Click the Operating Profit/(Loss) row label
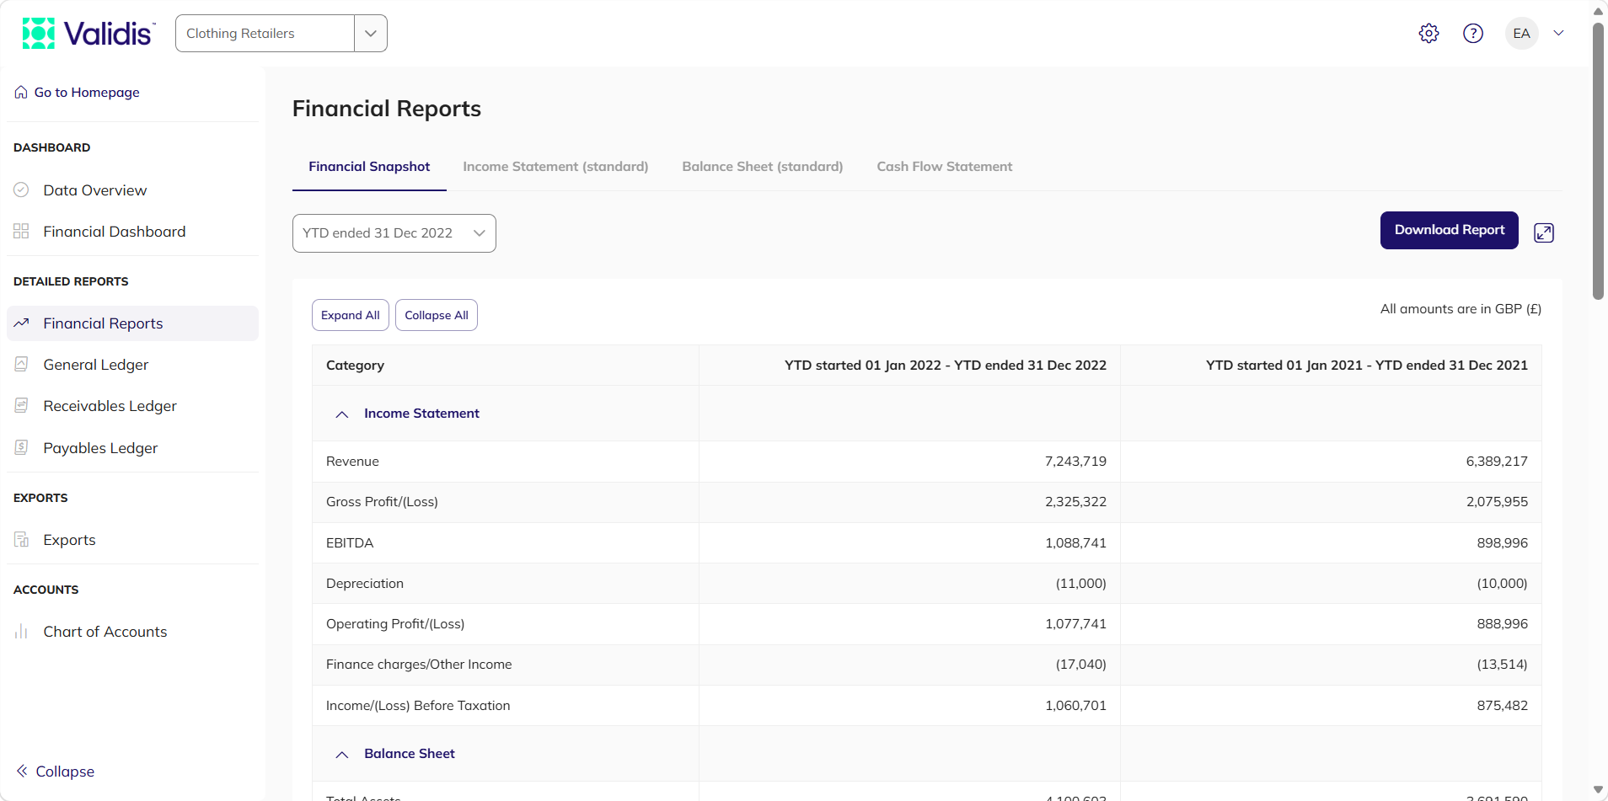Screen dimensions: 1608x801 click(x=395, y=624)
